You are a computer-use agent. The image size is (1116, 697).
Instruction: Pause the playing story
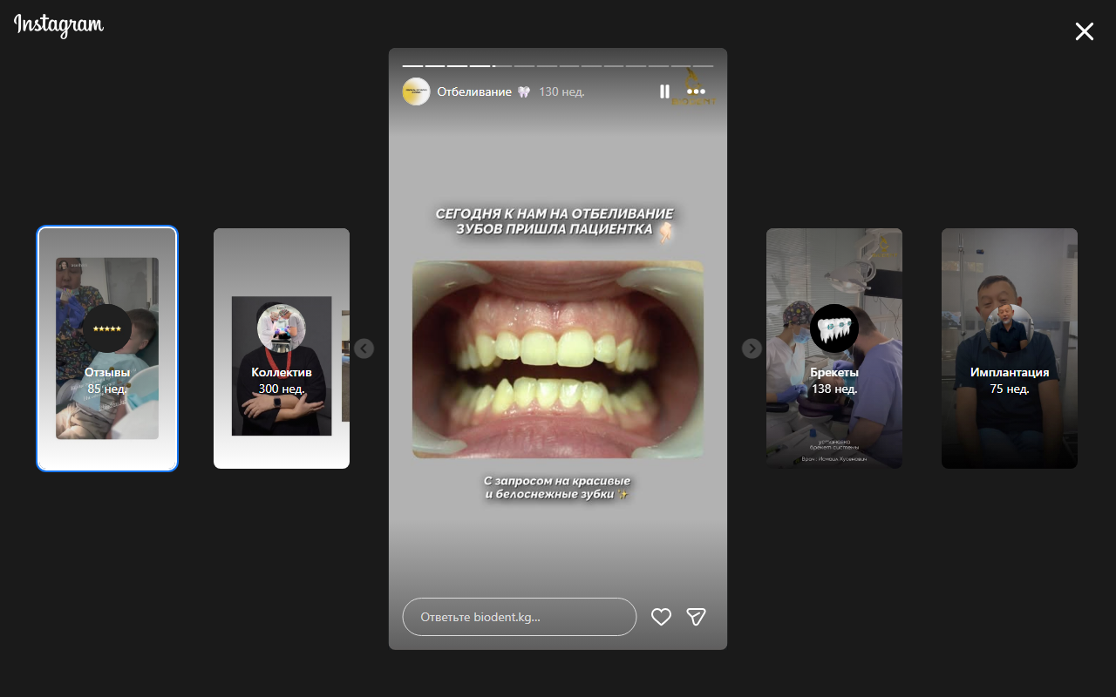pos(664,91)
